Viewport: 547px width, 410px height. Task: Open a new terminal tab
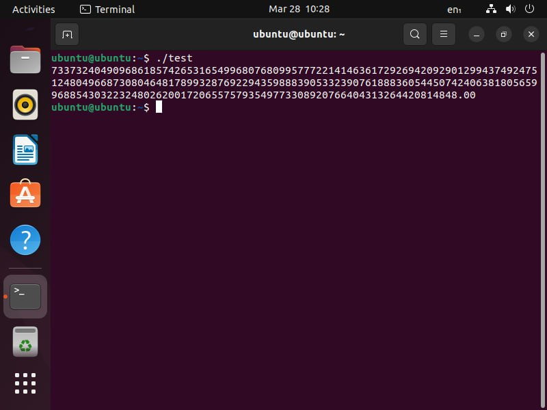(x=67, y=35)
